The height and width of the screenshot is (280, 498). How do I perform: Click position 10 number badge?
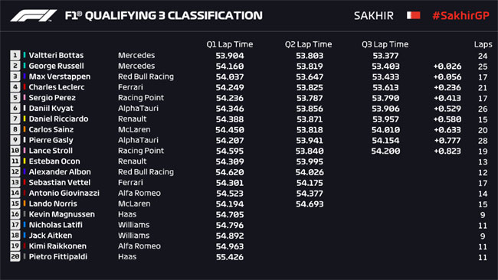[x=15, y=151]
